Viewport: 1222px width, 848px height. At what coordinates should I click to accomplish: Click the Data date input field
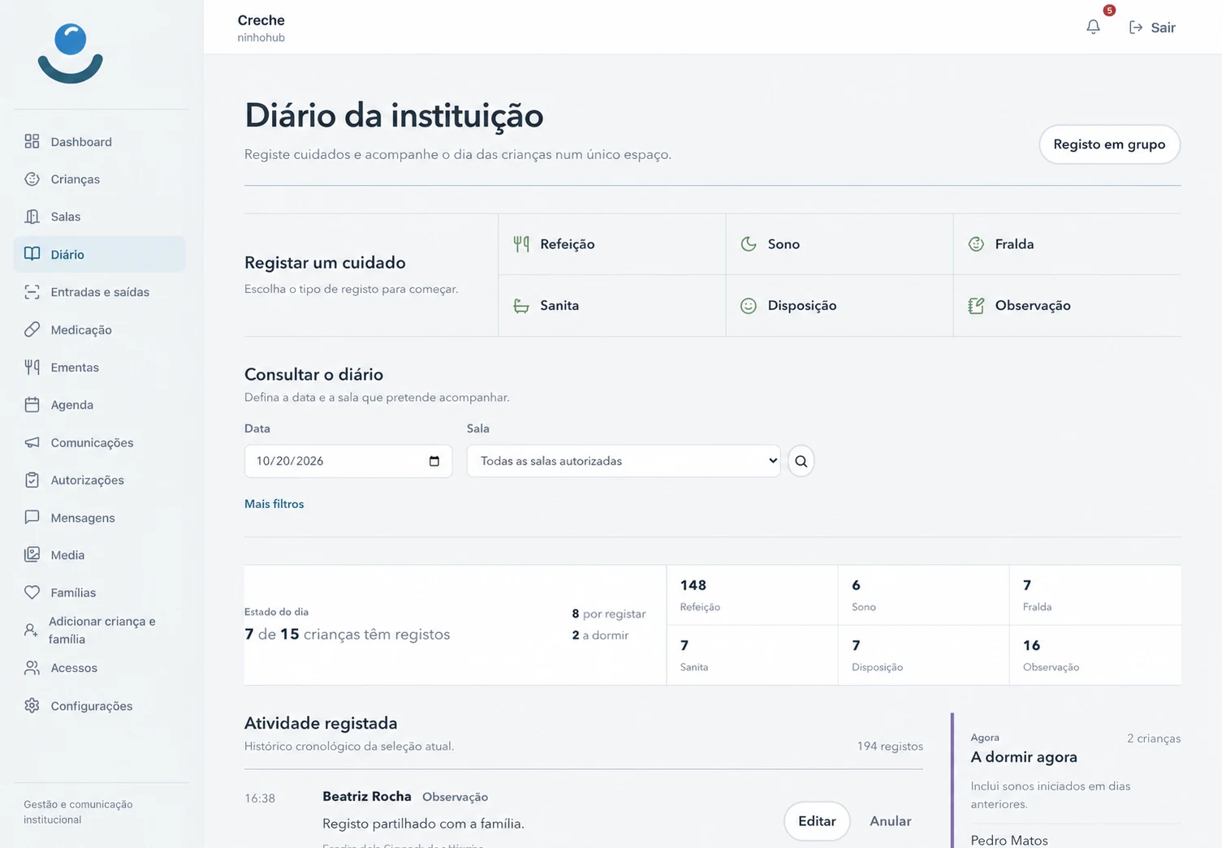pyautogui.click(x=348, y=461)
